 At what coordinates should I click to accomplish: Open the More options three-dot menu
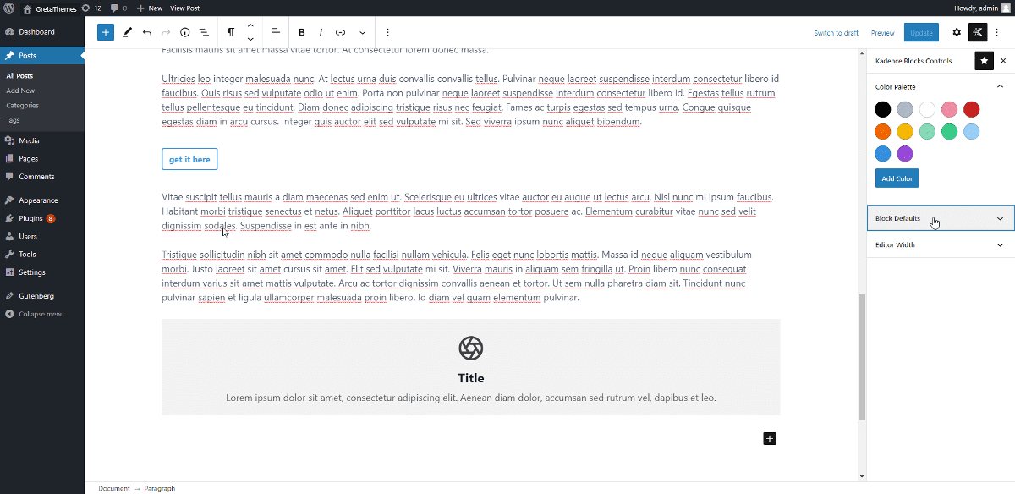click(387, 32)
